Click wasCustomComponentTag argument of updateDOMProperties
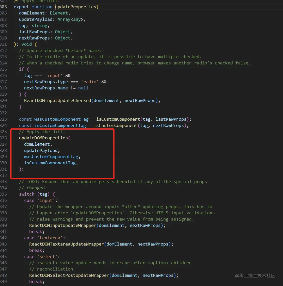This screenshot has height=286, width=283. point(51,157)
